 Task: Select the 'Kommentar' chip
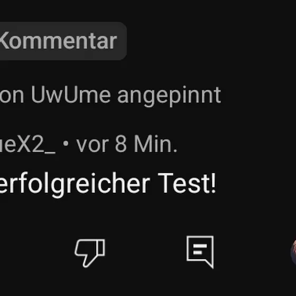[63, 41]
